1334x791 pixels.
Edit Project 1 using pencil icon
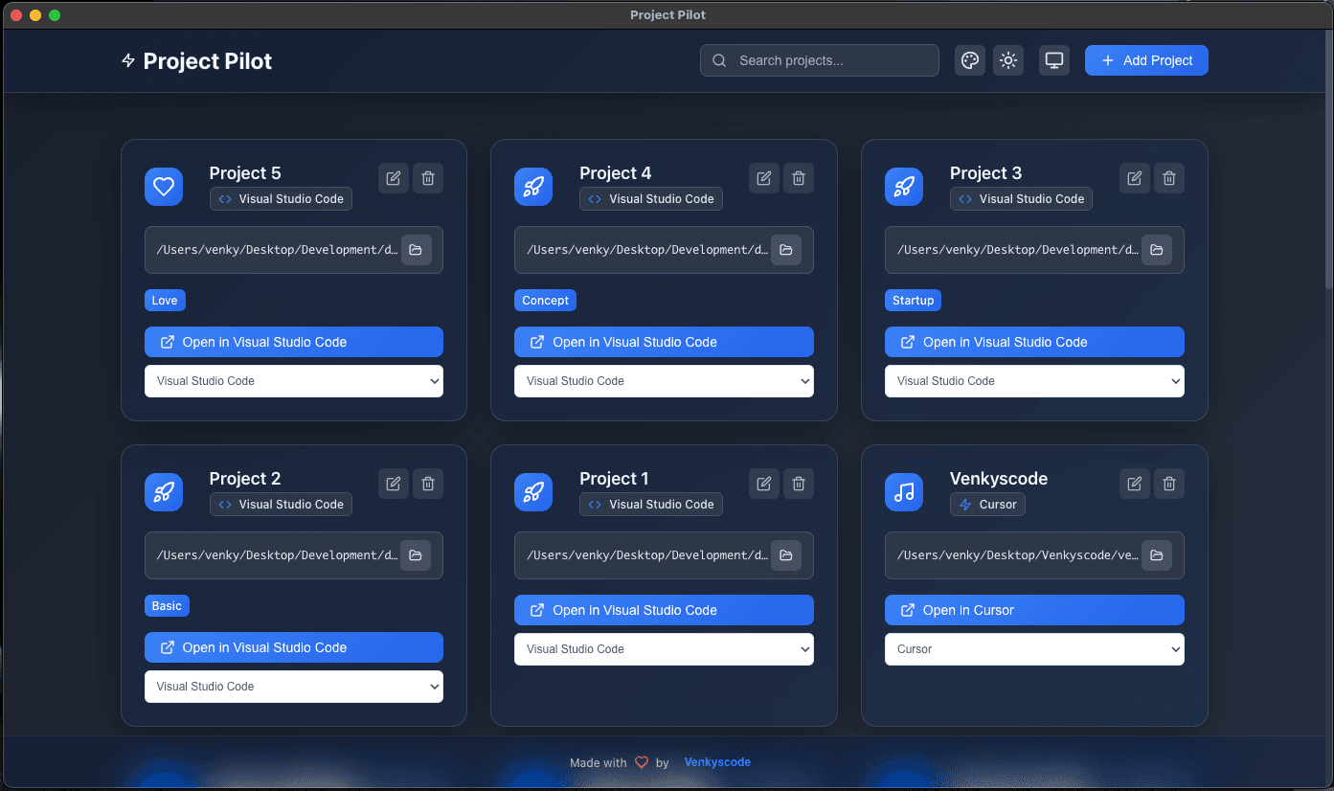[763, 484]
